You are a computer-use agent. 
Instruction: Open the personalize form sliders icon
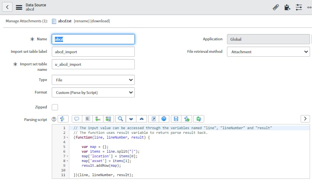(x=299, y=7)
